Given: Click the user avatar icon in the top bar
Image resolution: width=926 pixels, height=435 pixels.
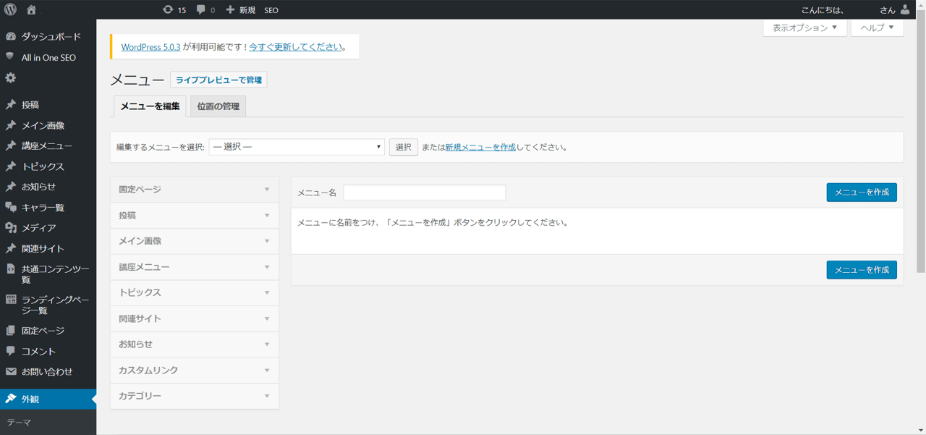Looking at the screenshot, I should click(x=905, y=9).
